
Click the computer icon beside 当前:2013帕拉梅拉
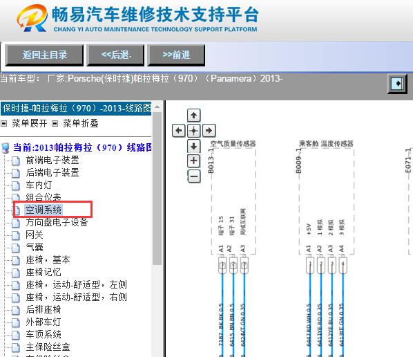(x=6, y=148)
